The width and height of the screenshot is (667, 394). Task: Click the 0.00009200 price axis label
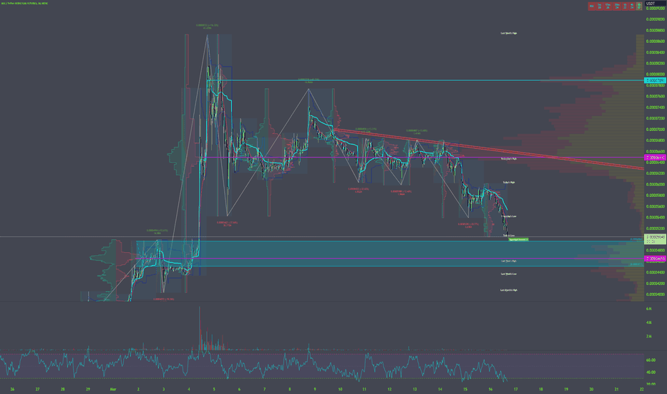click(x=656, y=8)
